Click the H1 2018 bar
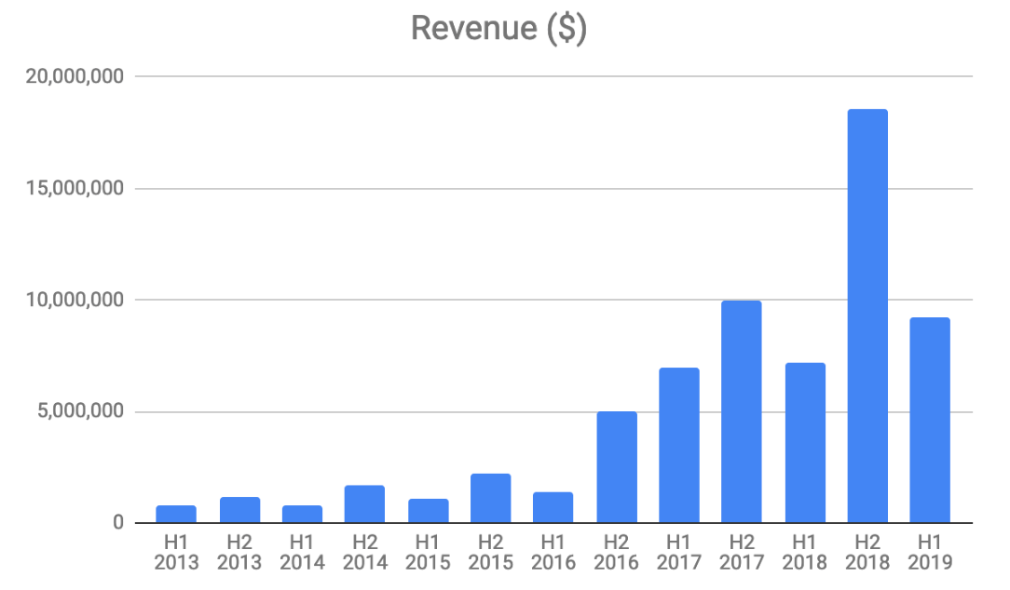Viewport: 1010px width, 590px height. click(805, 443)
